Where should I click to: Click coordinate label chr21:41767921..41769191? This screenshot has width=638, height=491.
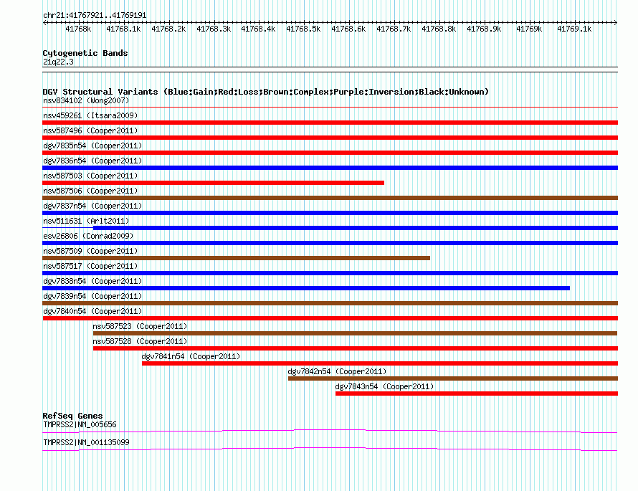tap(95, 15)
